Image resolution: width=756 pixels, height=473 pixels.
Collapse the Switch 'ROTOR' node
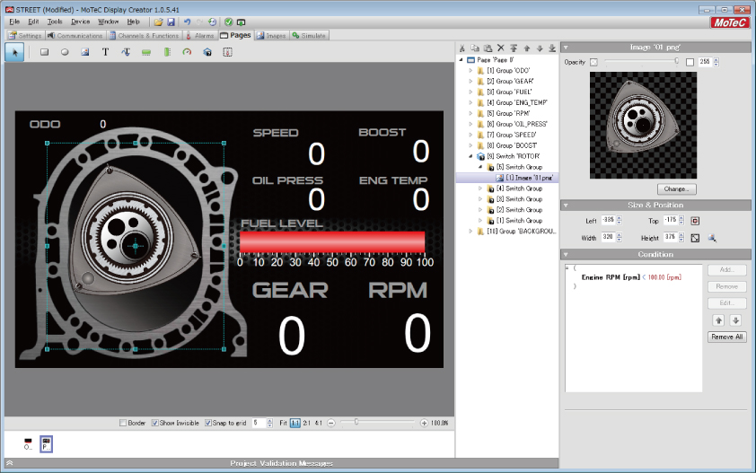tap(470, 156)
